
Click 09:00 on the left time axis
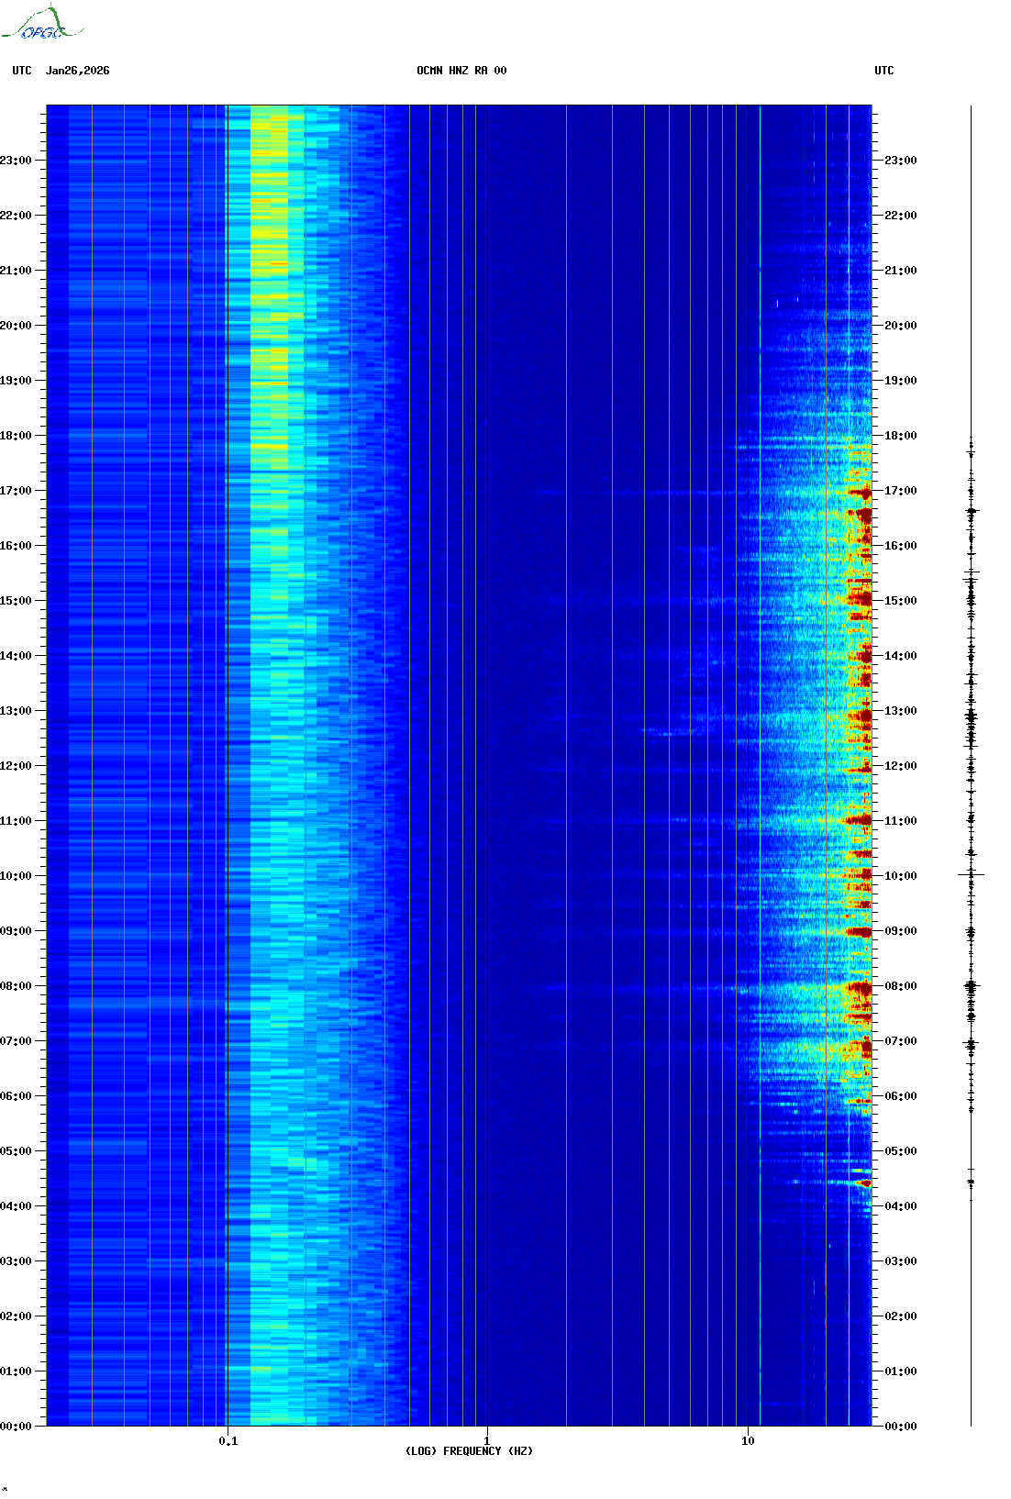(x=16, y=931)
